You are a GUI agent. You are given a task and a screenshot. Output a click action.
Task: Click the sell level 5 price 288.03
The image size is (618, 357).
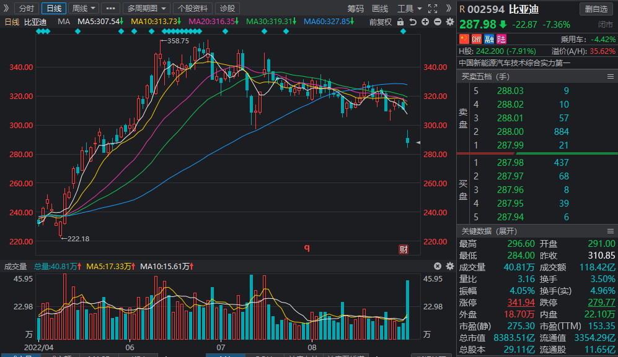pos(510,91)
